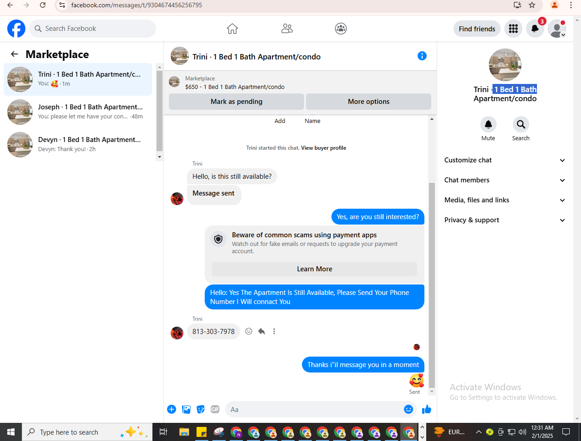
Task: Click the $650 Marketplace listing banner
Action: 300,82
